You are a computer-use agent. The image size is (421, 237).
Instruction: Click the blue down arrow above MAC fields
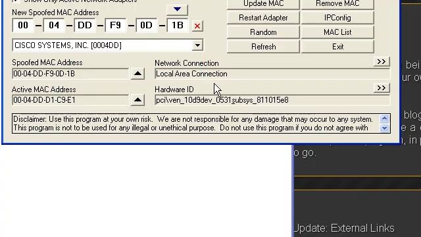(177, 9)
